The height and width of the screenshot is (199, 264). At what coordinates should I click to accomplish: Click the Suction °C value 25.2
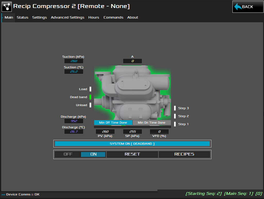74,72
